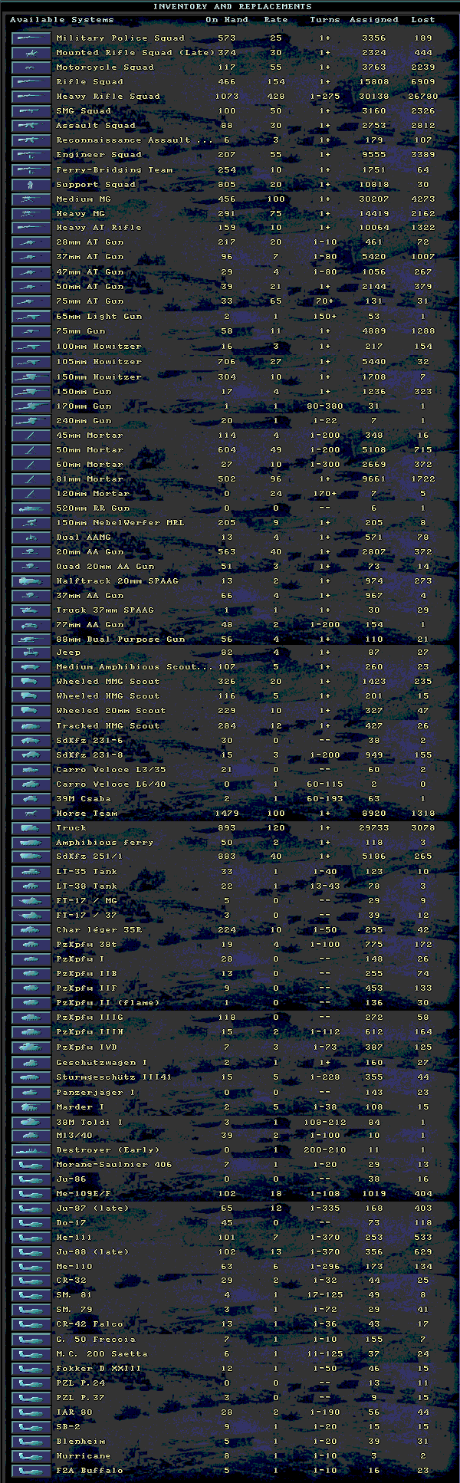Click the On Hand column header
Screen dimensions: 460x1483
pos(227,20)
